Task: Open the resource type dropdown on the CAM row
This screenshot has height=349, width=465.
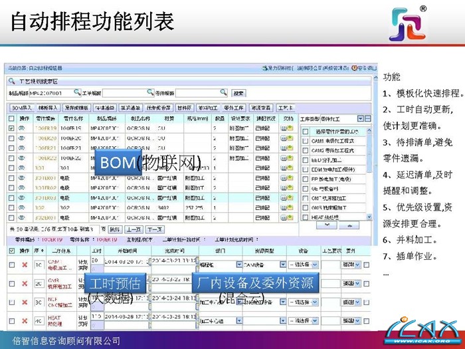Action: point(283,264)
